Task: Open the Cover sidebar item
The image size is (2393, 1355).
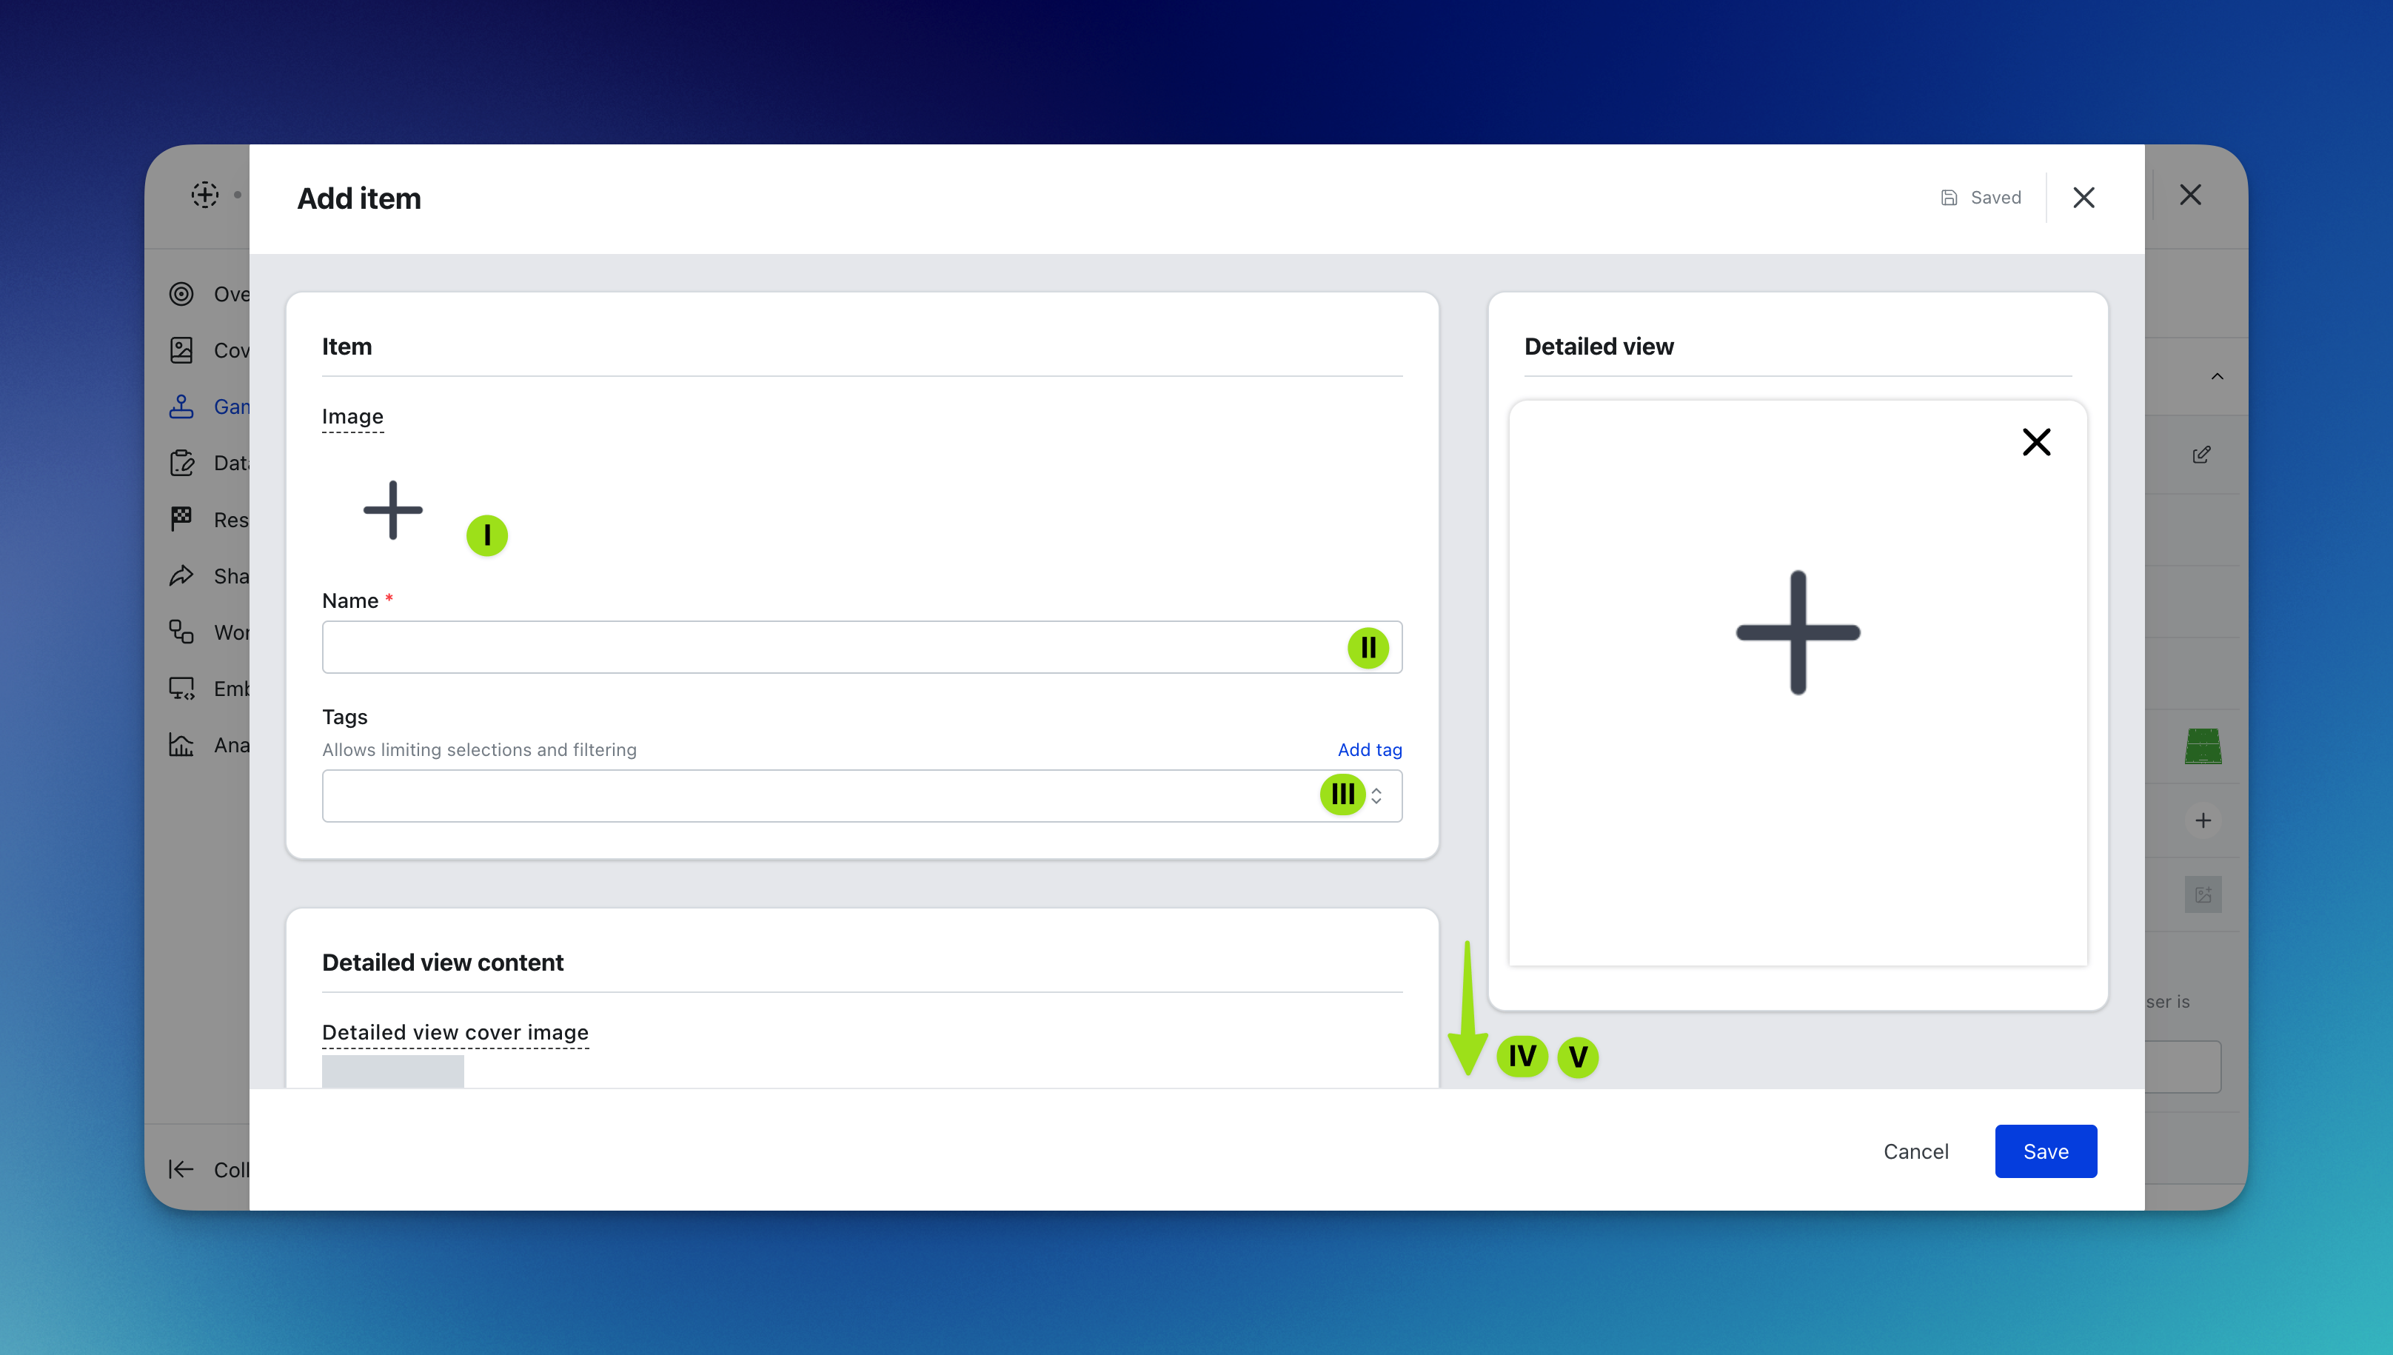Action: pyautogui.click(x=181, y=351)
